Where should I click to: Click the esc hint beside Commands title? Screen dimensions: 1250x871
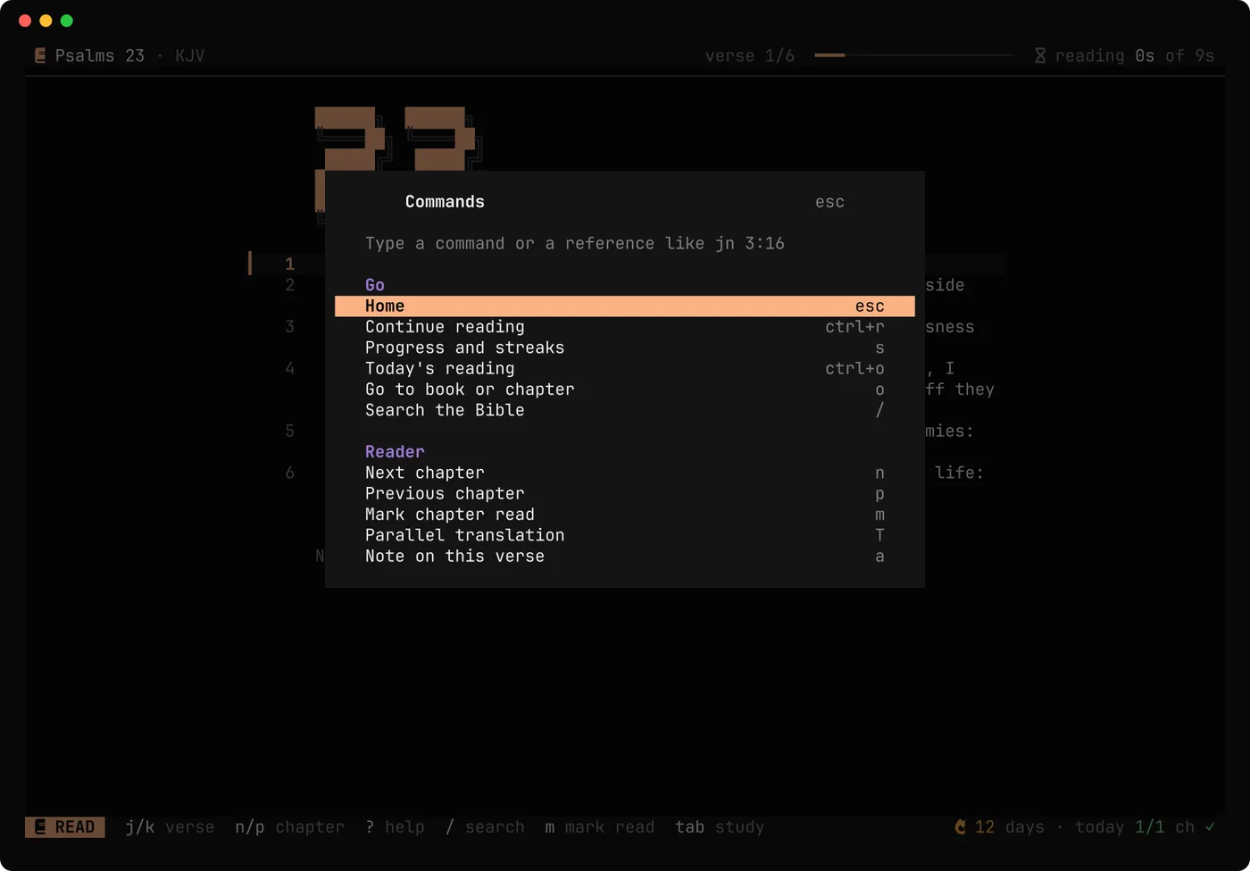click(x=829, y=202)
